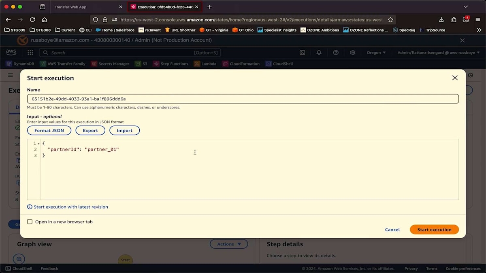The image size is (486, 273).
Task: Click the Format JSON button
Action: point(49,130)
